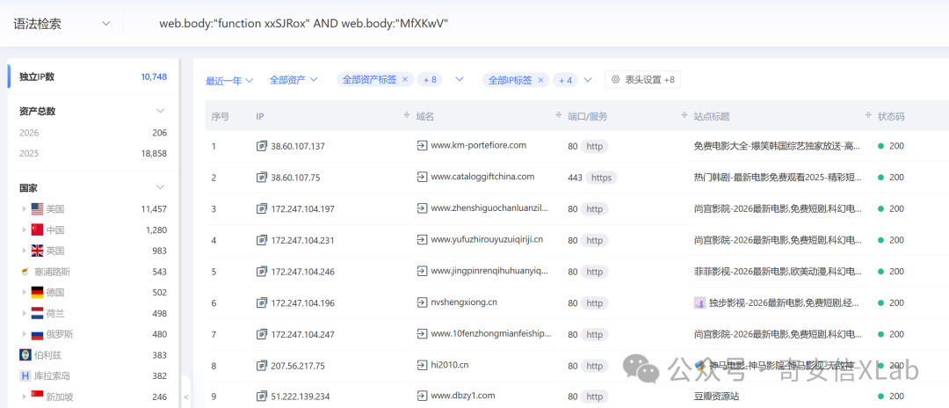Open link icon beside www.dbzy1.com

tap(422, 396)
